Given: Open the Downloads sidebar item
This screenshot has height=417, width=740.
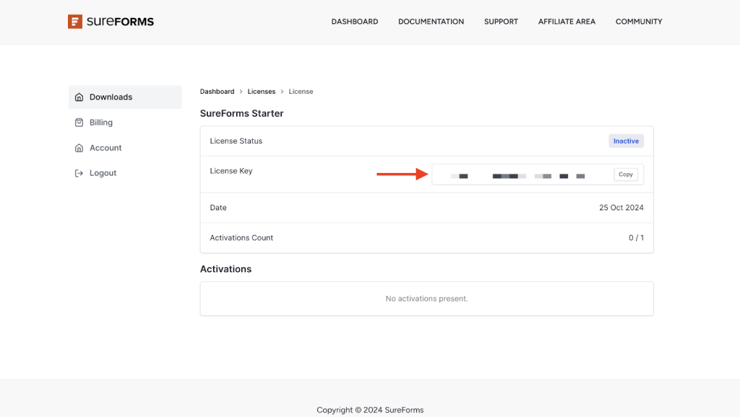Looking at the screenshot, I should (125, 97).
